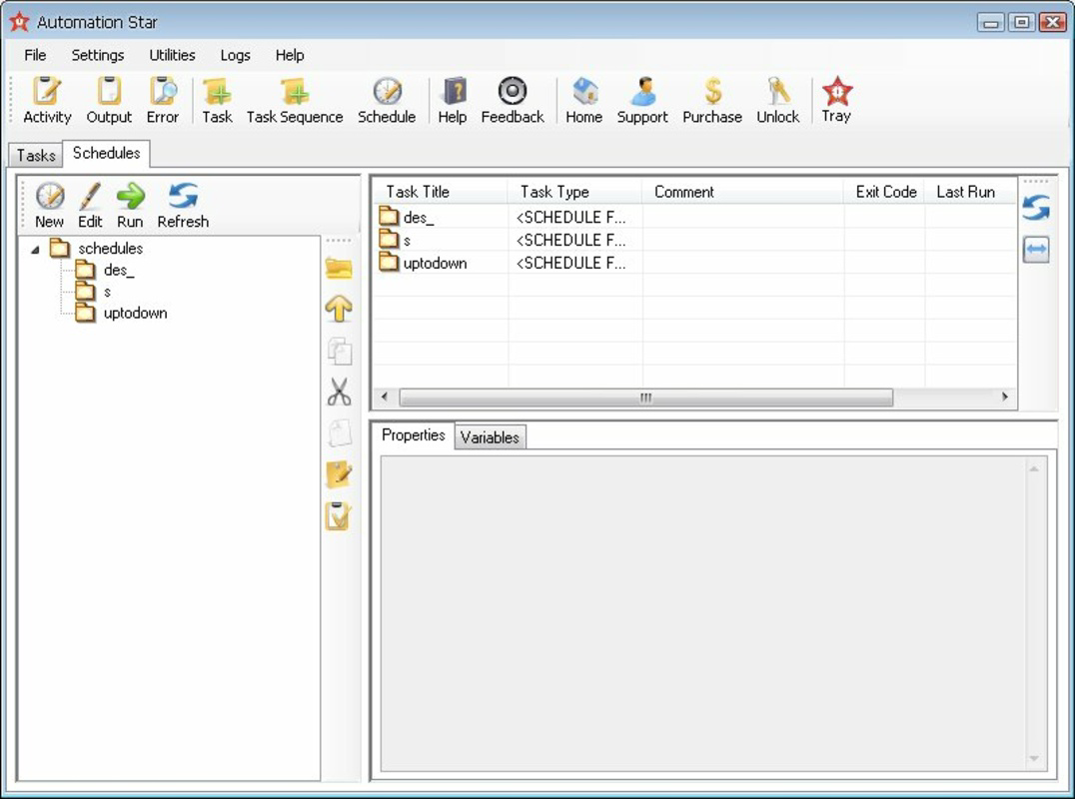Click the horizontal resize arrows icon
The width and height of the screenshot is (1075, 799).
click(x=1036, y=249)
